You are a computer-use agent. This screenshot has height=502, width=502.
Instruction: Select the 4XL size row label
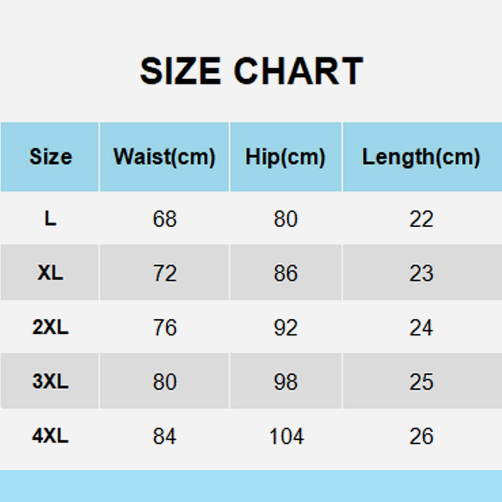[x=50, y=436]
